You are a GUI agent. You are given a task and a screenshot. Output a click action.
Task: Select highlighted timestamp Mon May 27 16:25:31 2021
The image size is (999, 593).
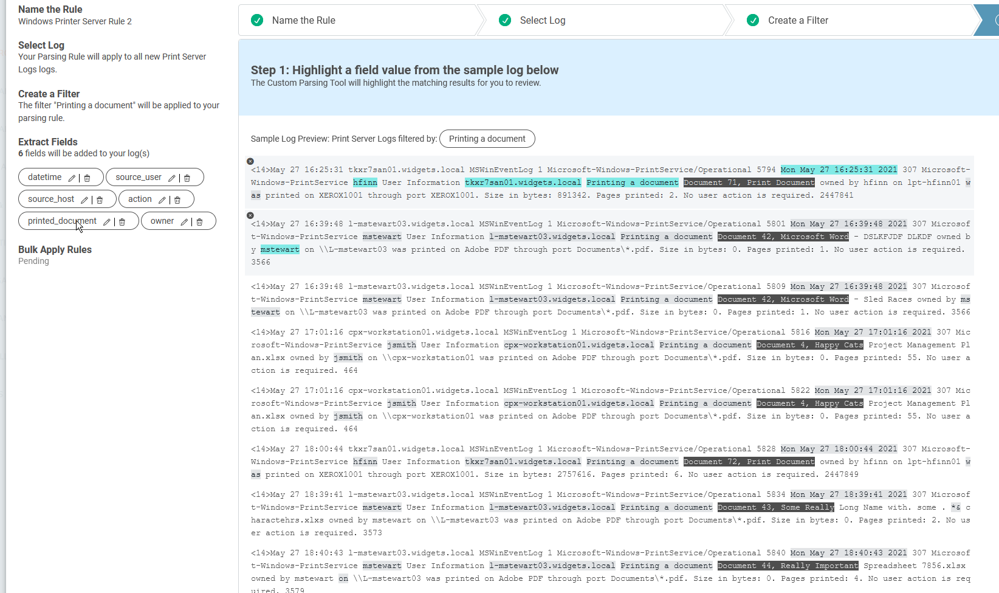click(x=839, y=170)
